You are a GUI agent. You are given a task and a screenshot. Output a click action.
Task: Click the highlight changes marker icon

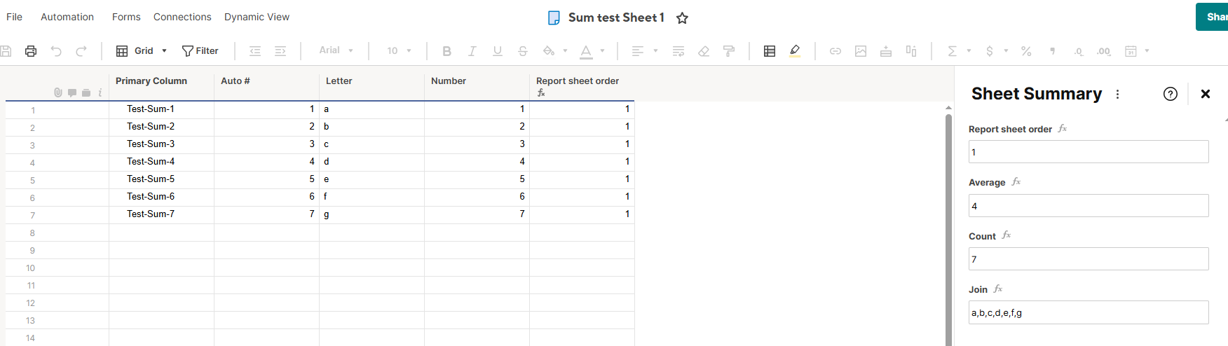795,51
